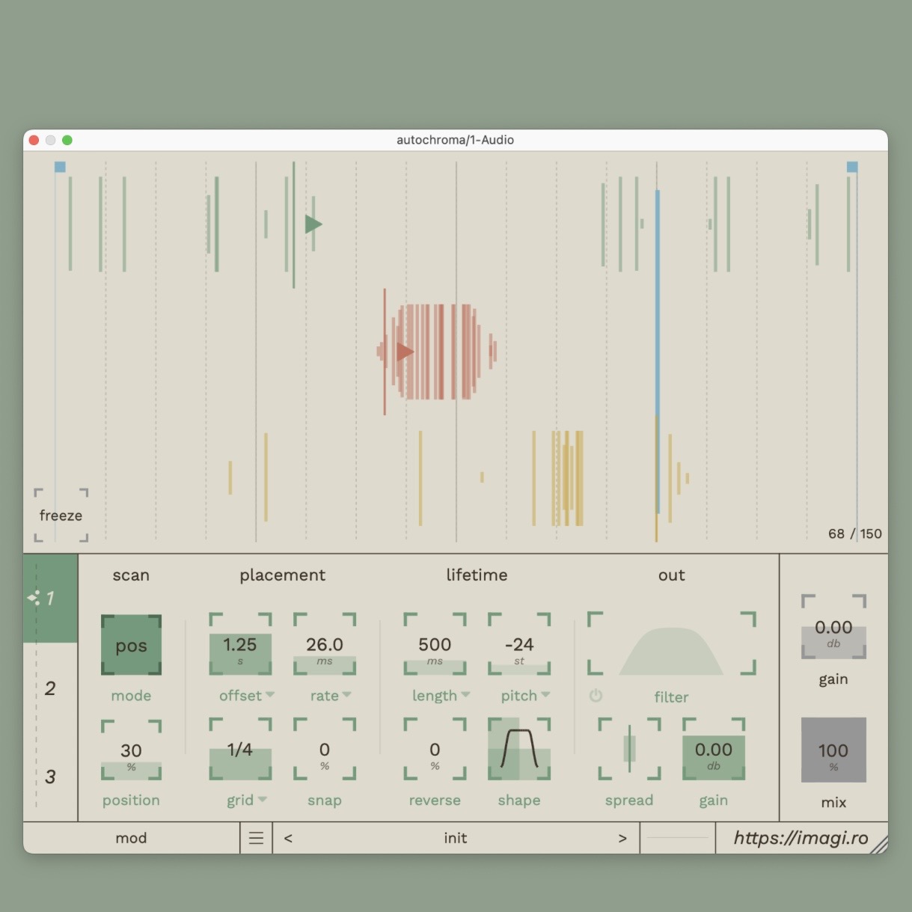The height and width of the screenshot is (912, 912).
Task: Click the green playhead triangle marker
Action: point(313,224)
